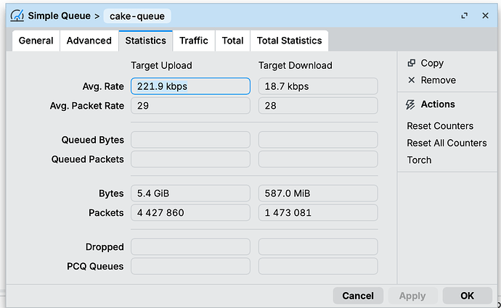The width and height of the screenshot is (501, 308).
Task: Click the Avg. Rate label
Action: point(103,86)
